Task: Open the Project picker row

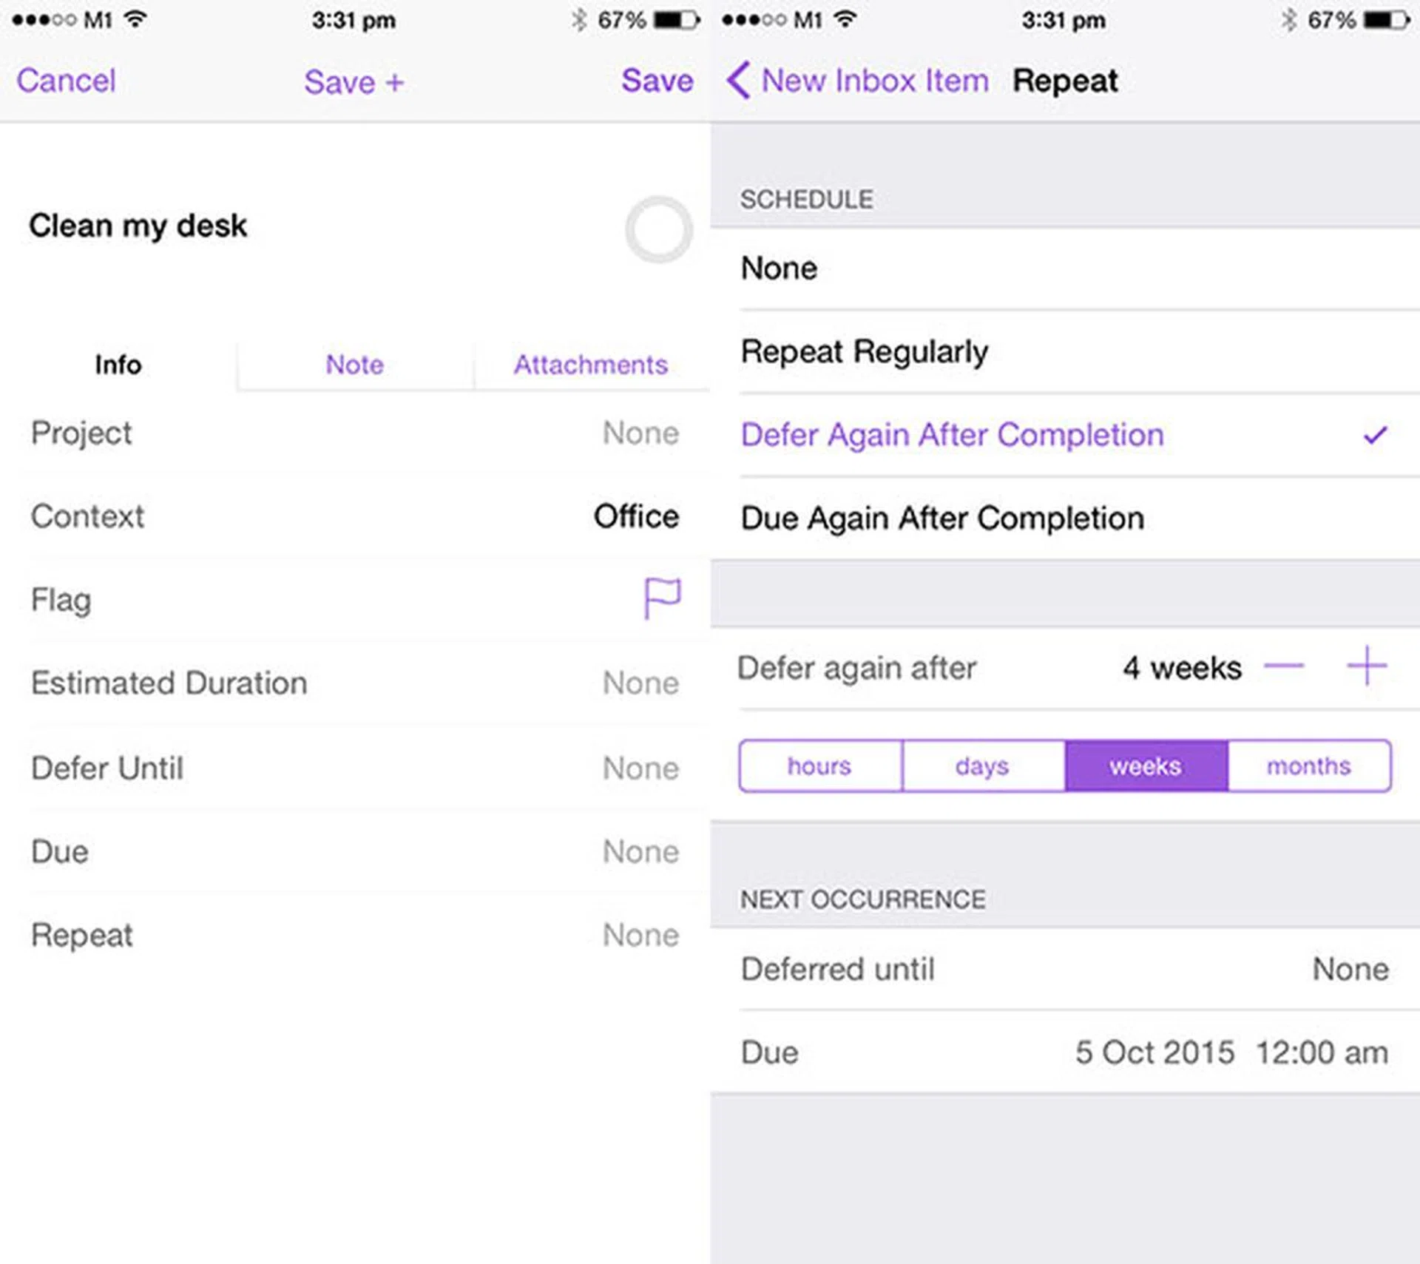Action: (355, 433)
